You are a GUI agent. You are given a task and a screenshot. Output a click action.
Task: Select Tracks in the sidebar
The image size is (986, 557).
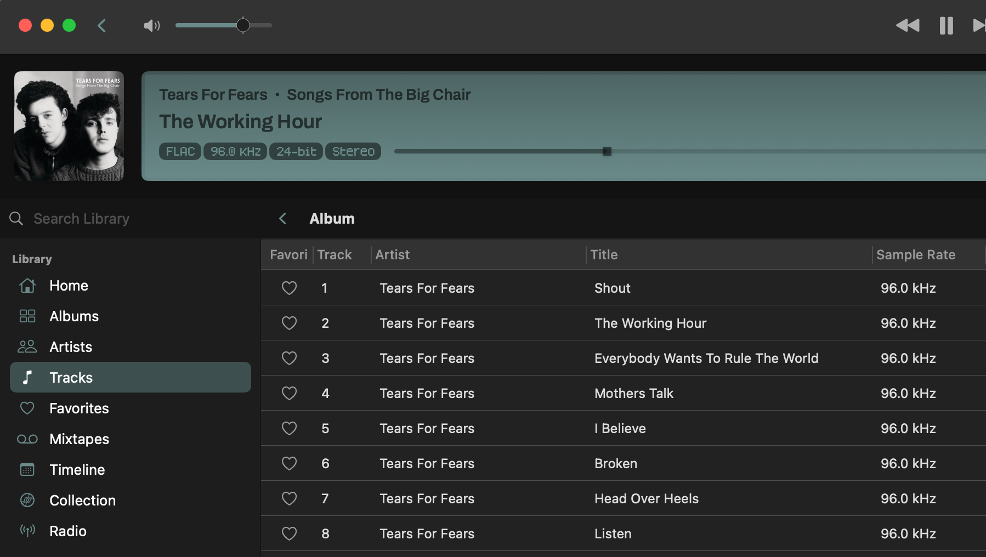[131, 377]
